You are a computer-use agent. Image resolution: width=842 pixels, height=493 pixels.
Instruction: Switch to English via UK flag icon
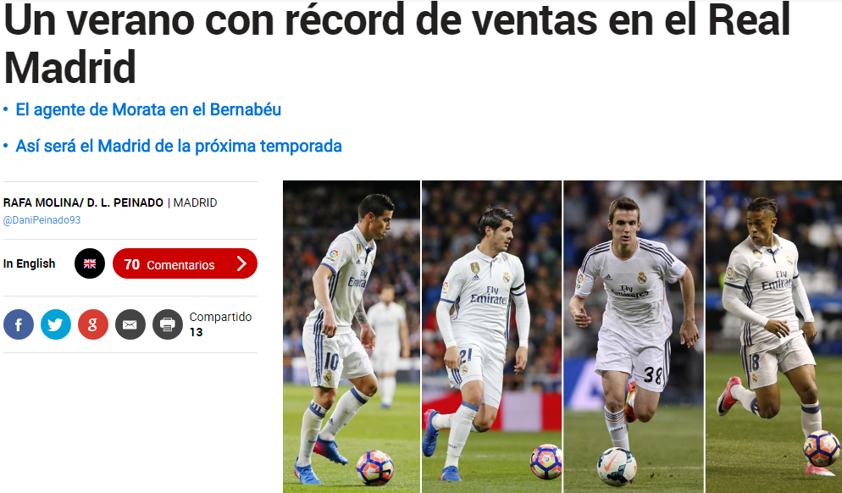point(90,263)
